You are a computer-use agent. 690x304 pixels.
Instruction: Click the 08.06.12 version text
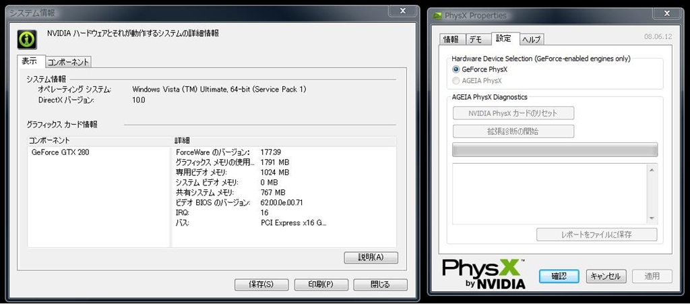click(x=658, y=37)
